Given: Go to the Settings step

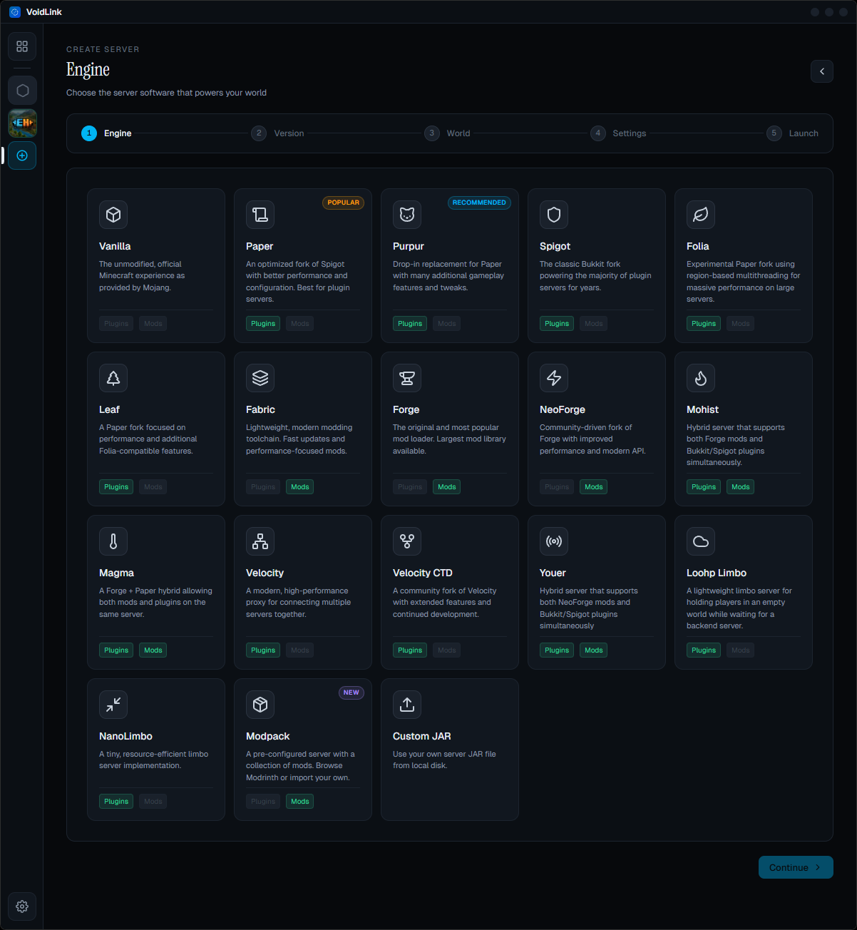Looking at the screenshot, I should pyautogui.click(x=618, y=133).
